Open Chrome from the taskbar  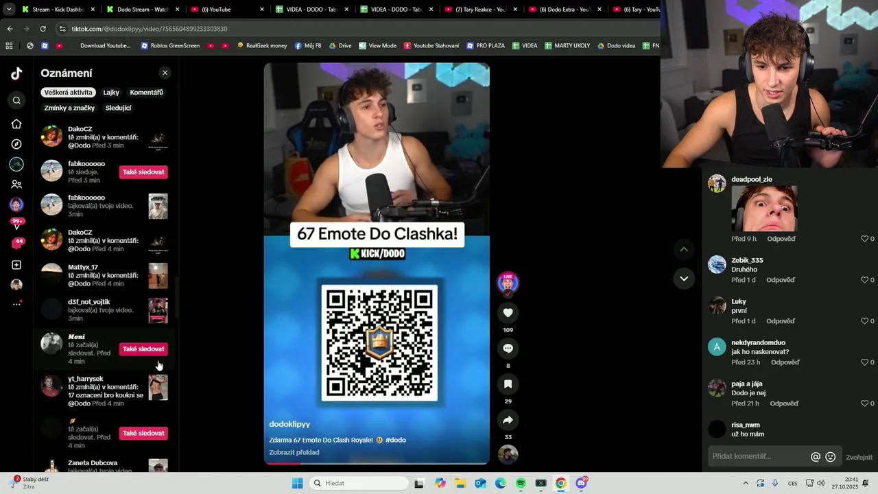coord(560,484)
